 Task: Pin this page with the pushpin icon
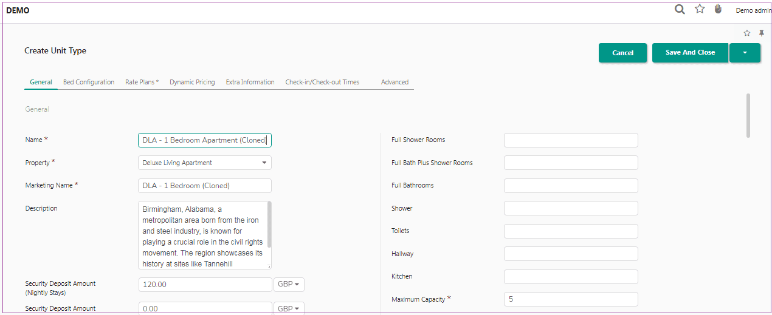[x=762, y=33]
